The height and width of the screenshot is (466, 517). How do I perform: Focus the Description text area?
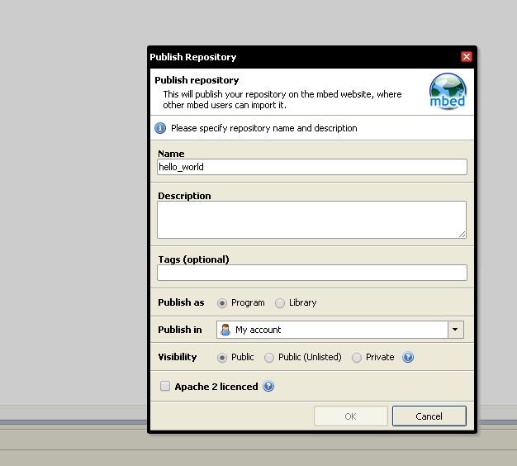pyautogui.click(x=311, y=219)
